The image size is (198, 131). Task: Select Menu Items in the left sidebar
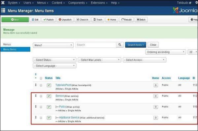[x=15, y=49]
